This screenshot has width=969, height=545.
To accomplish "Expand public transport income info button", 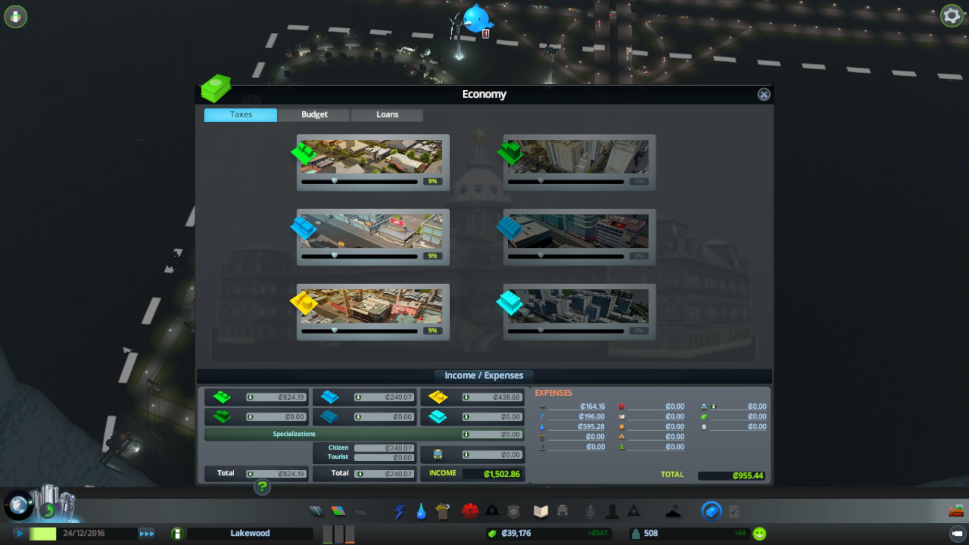I will coord(466,455).
